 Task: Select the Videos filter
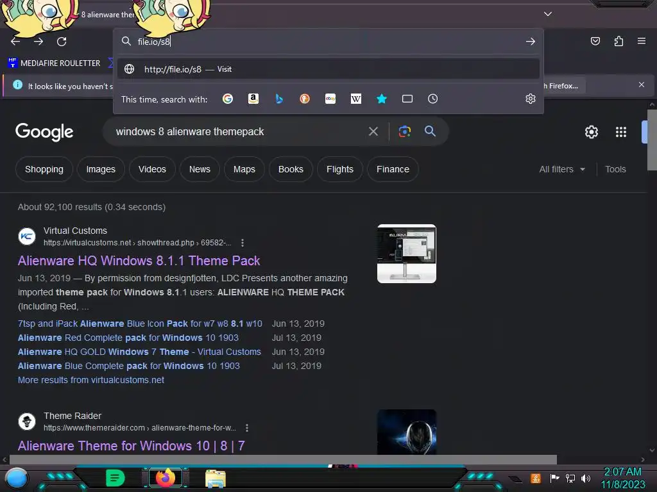[152, 169]
